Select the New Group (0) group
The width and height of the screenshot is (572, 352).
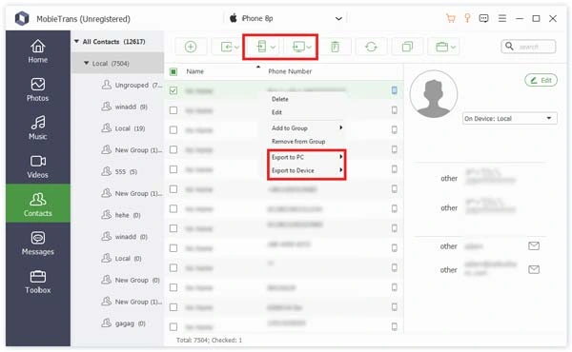coord(131,280)
